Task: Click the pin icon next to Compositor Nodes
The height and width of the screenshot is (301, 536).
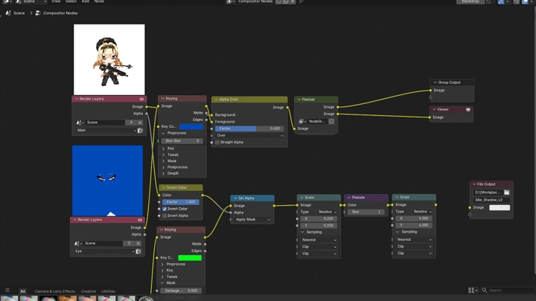Action: 301,1
